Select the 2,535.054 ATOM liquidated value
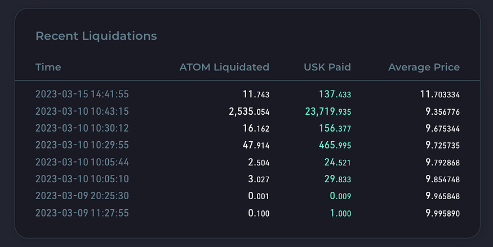493x247 pixels. [249, 111]
